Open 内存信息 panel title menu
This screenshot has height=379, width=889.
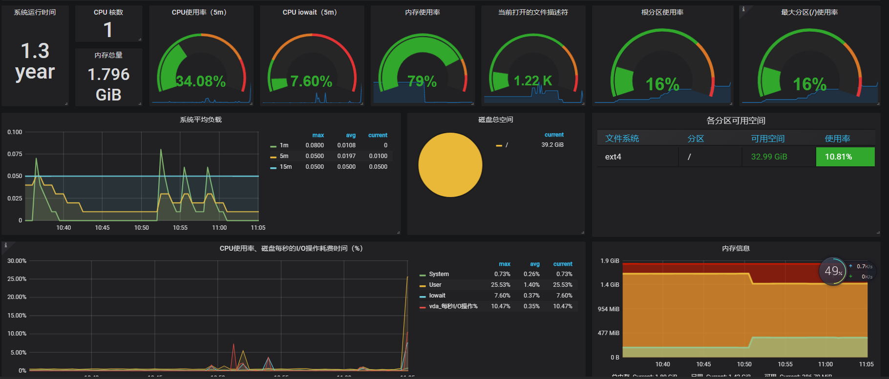click(x=736, y=248)
